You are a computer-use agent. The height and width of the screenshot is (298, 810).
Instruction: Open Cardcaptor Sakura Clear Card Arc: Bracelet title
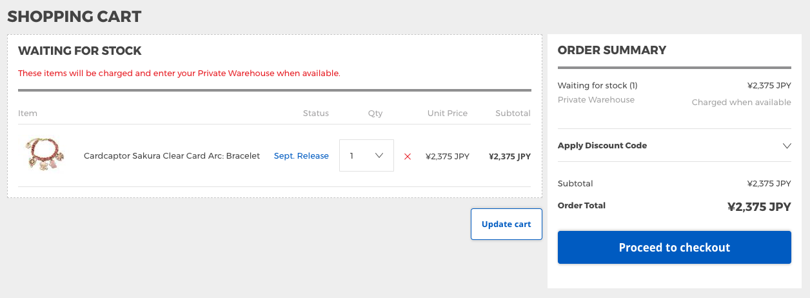(x=172, y=156)
